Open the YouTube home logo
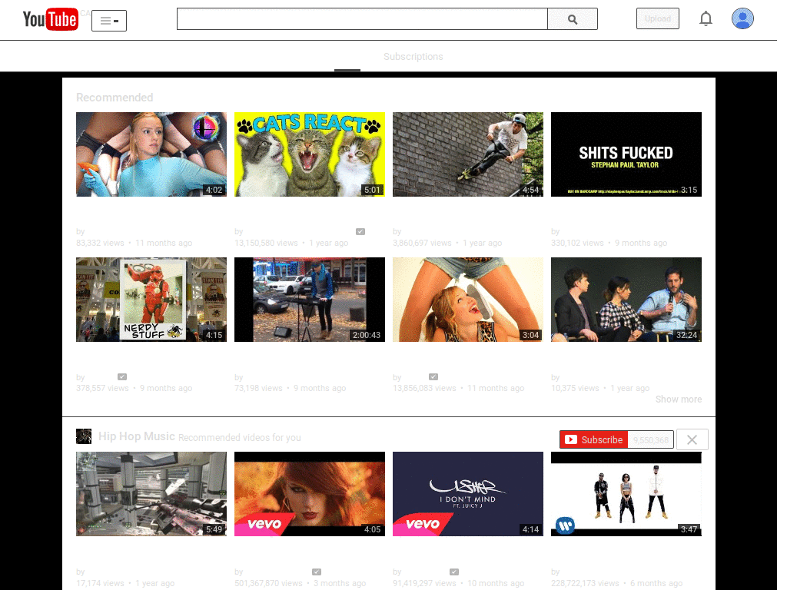Screen dimensions: 787x590 tap(50, 19)
